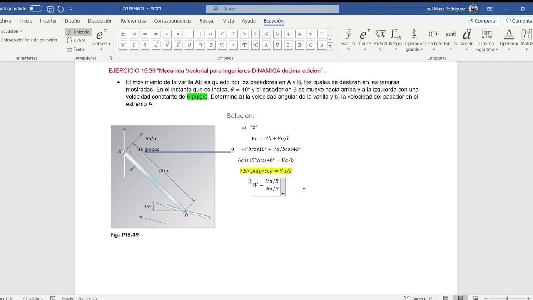This screenshot has height=300, width=533.
Task: Click Español (Guatemala) language indicator
Action: 79,298
